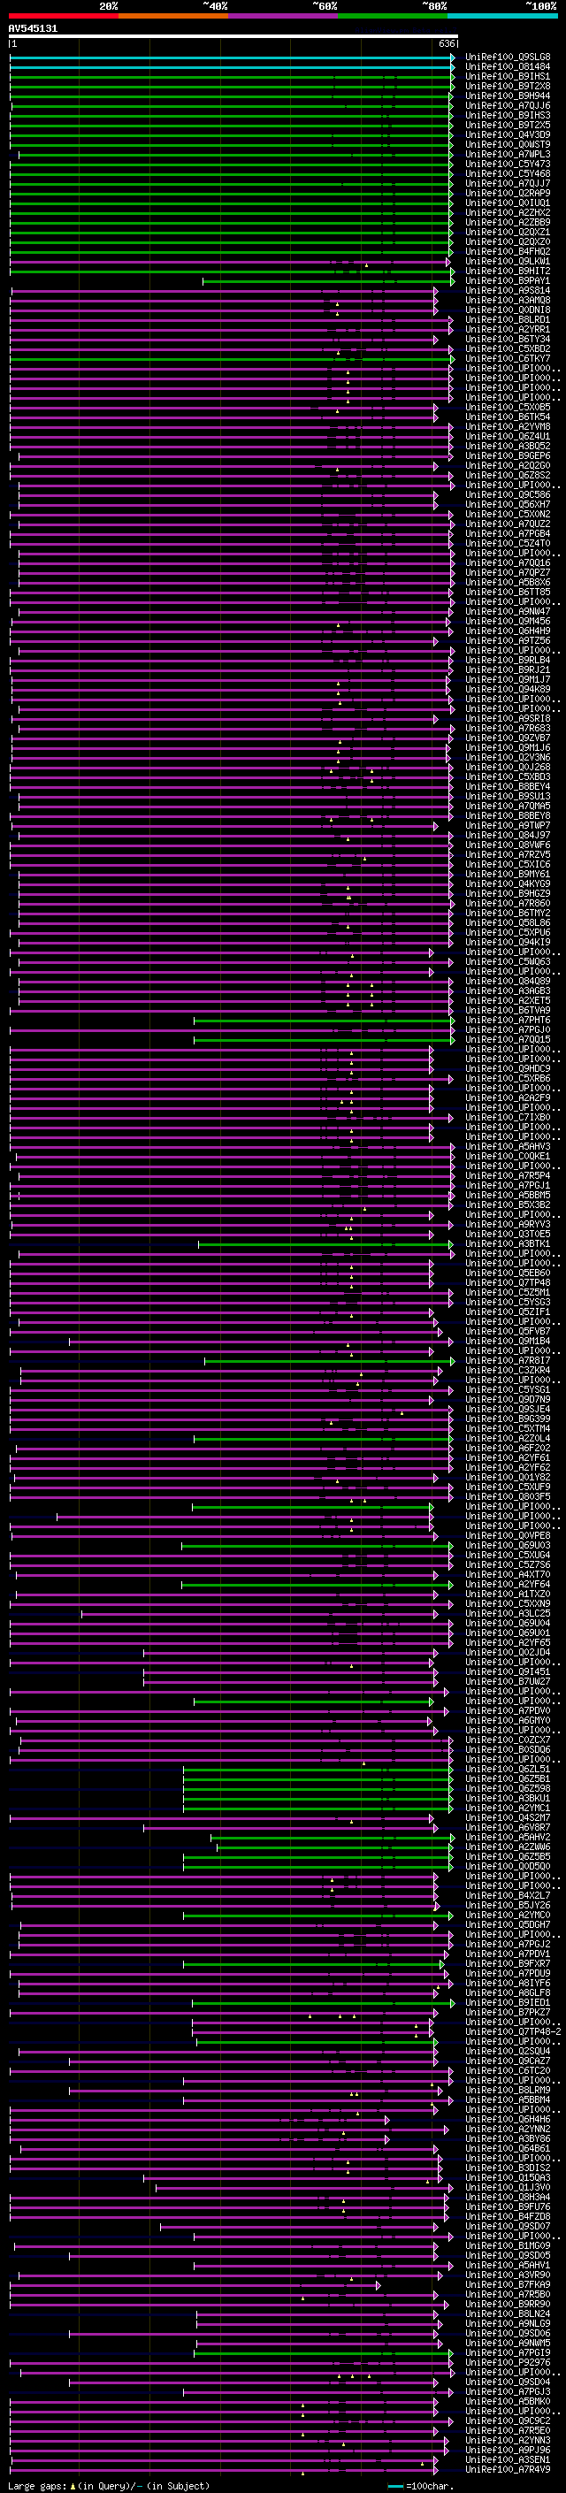The width and height of the screenshot is (566, 2493).
Task: Select label UniRef100_A7QJJ7
Action: (x=508, y=184)
